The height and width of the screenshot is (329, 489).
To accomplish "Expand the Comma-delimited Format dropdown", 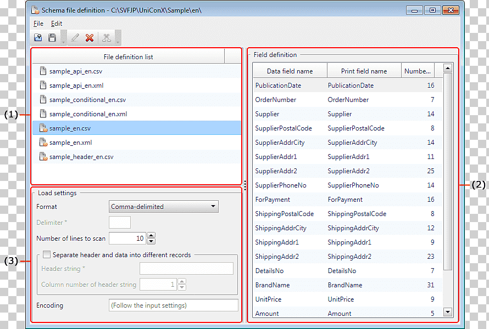I will tap(213, 206).
